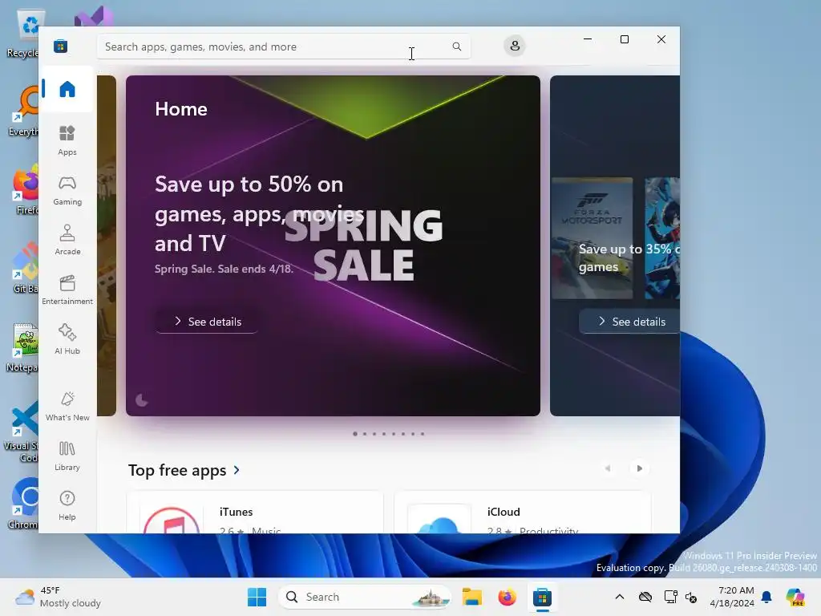
Task: Select last carousel page dot
Action: [423, 434]
